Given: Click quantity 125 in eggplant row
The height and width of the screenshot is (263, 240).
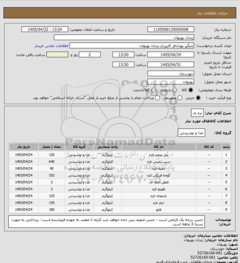Looking at the screenshot, I should tap(52, 196).
